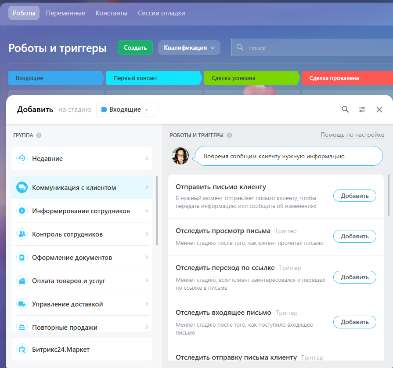This screenshot has width=393, height=368.
Task: Click help icon next to РОБОТЫ И ТРИГГЕРЫ
Action: coord(229,135)
